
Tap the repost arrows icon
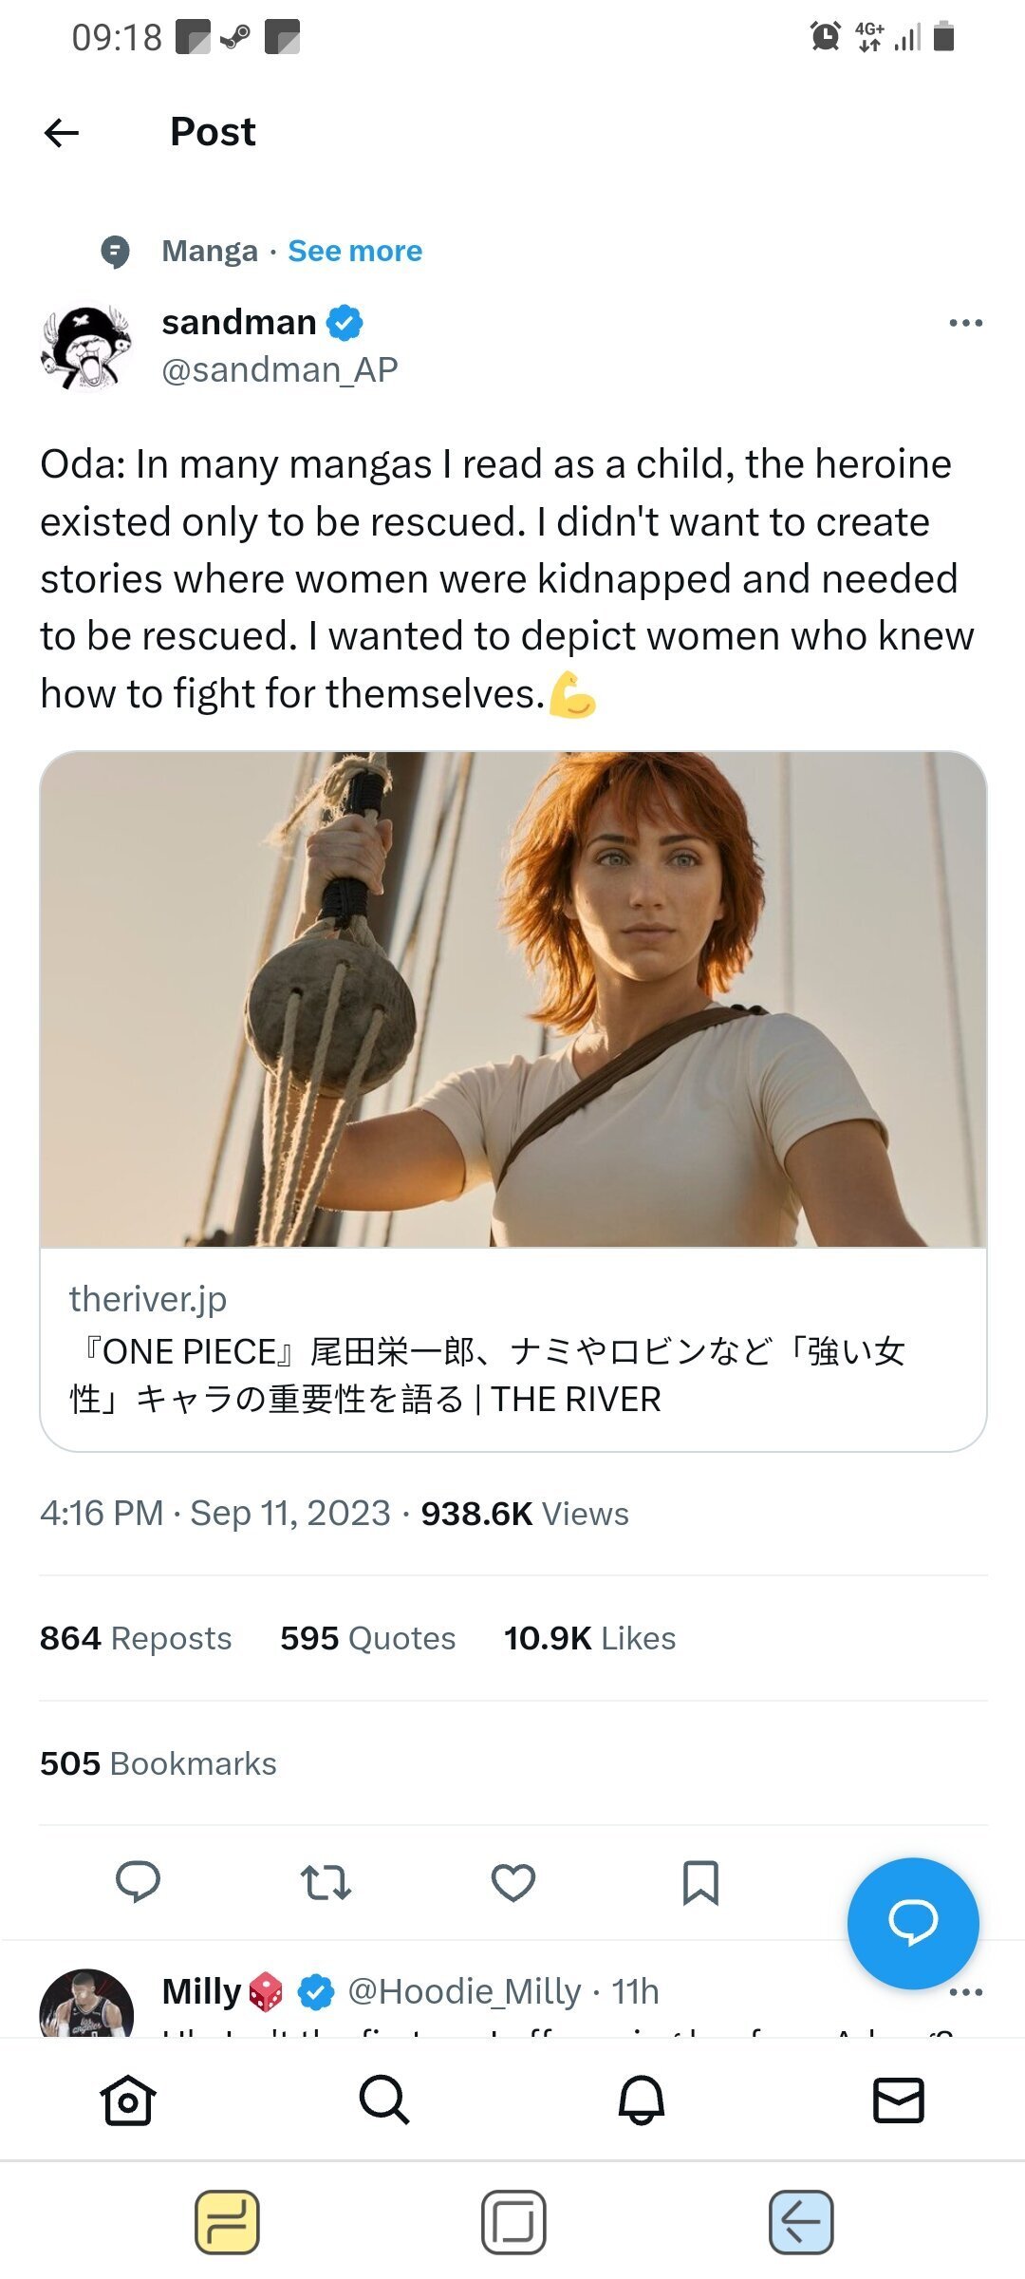tap(326, 1882)
